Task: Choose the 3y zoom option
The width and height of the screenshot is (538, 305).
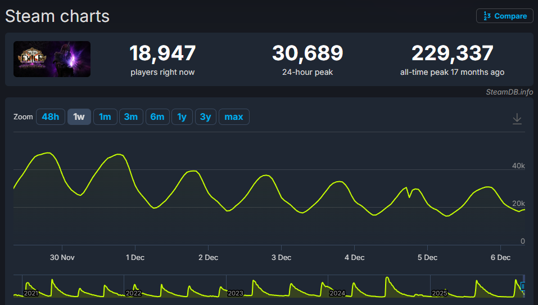Action: [x=206, y=117]
